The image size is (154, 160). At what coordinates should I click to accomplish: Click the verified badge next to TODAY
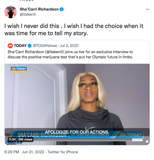[30, 46]
